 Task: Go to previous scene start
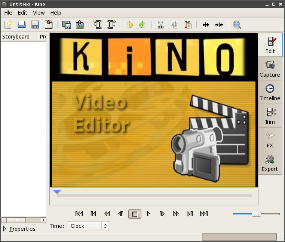[93, 214]
